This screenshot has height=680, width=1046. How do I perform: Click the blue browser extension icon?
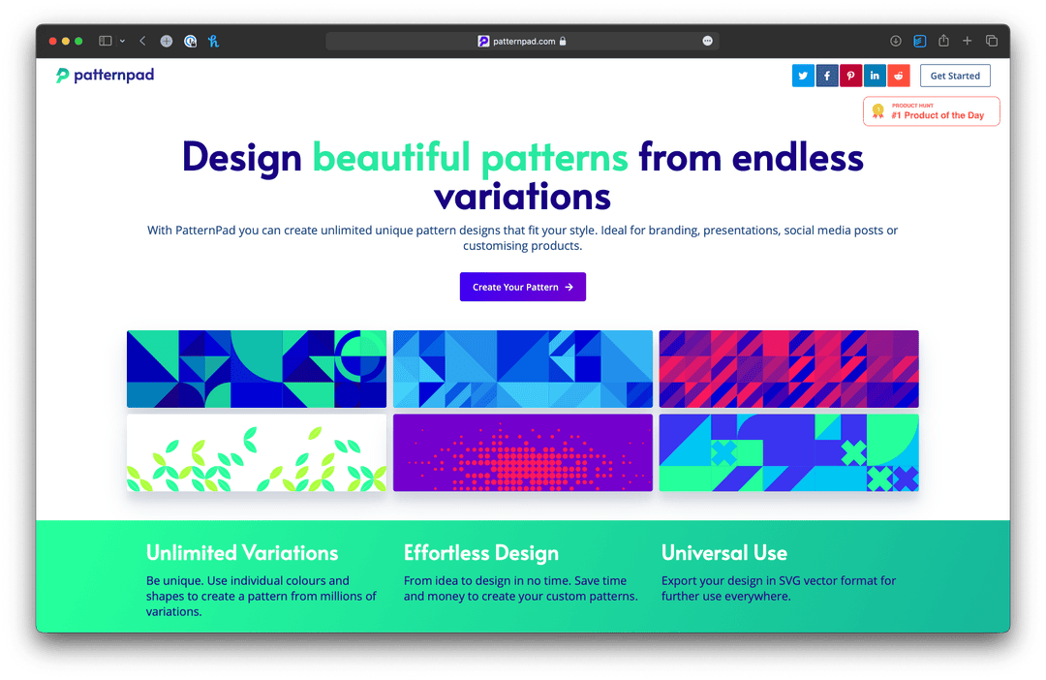pyautogui.click(x=919, y=41)
